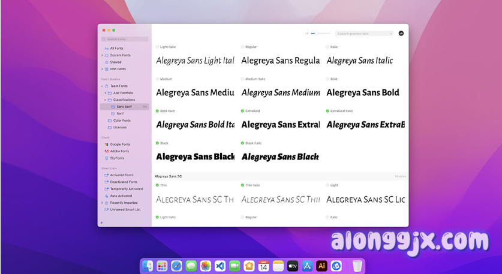Select SkyFonts in Cloud section
Viewport: 502px width, 274px height.
(x=117, y=158)
